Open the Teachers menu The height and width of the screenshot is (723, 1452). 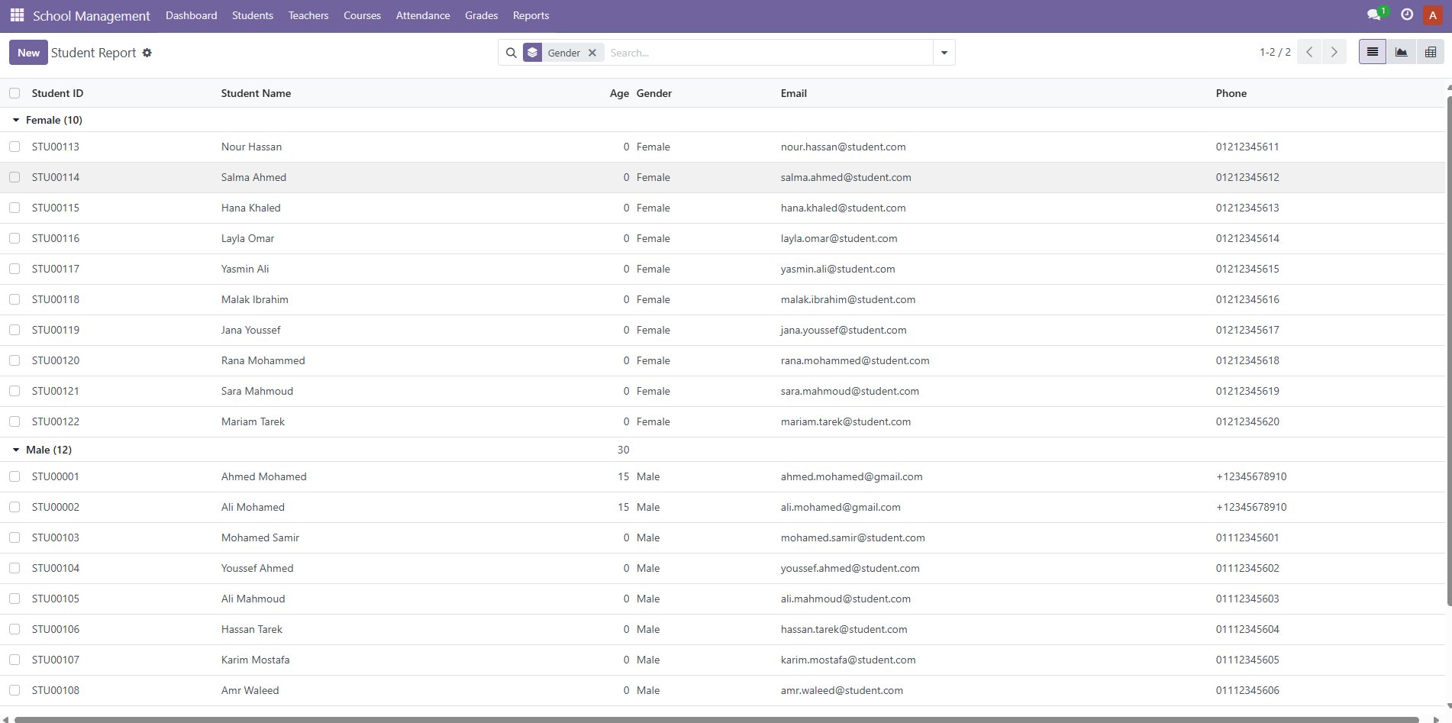pyautogui.click(x=308, y=15)
